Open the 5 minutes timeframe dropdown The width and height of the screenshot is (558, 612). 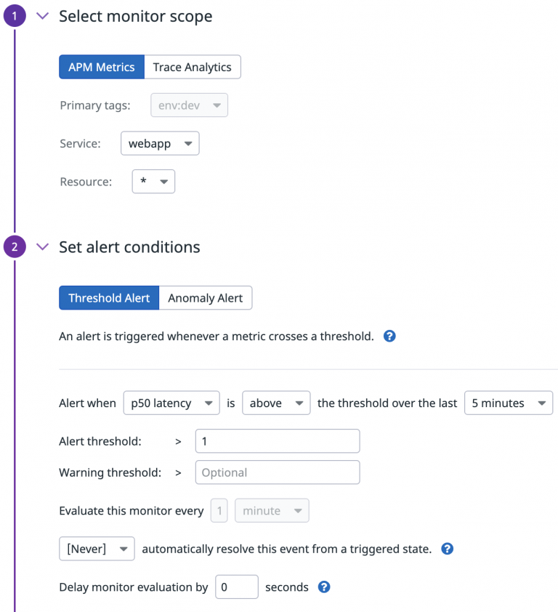click(508, 403)
